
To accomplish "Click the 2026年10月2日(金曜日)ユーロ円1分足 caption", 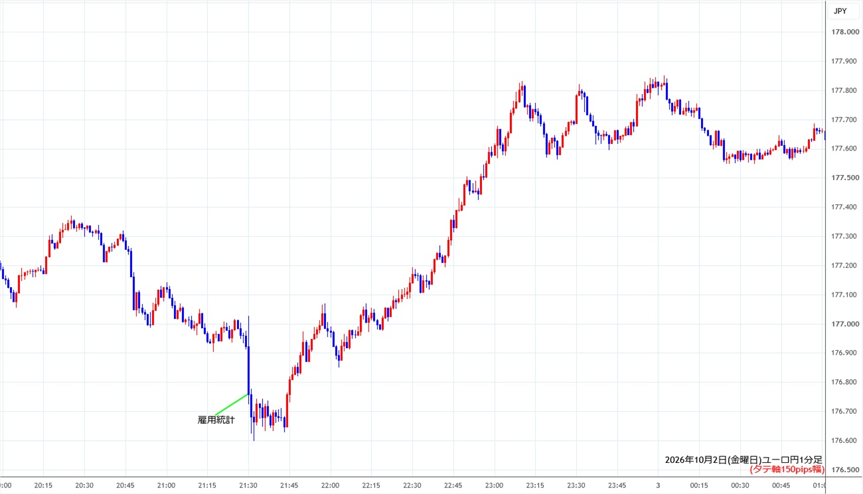I will tap(744, 460).
